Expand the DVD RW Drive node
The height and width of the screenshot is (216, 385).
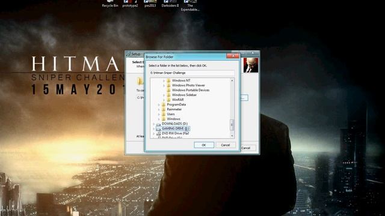(x=154, y=133)
